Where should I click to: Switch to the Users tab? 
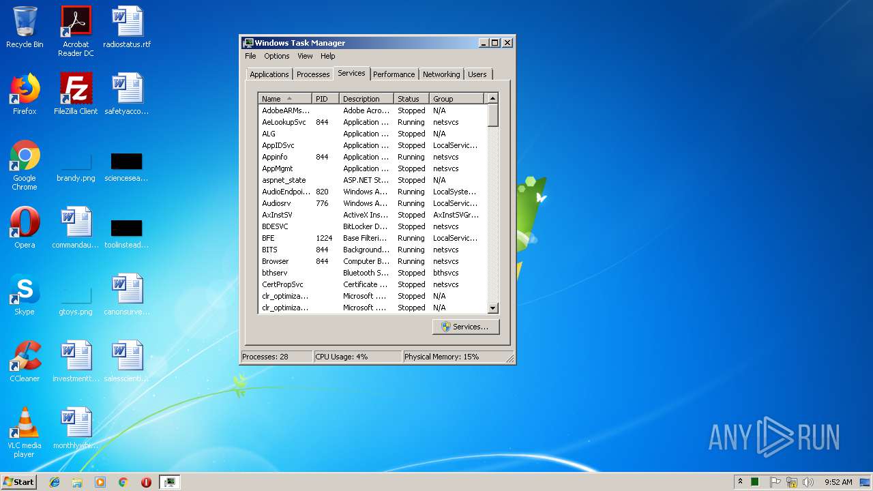(477, 74)
